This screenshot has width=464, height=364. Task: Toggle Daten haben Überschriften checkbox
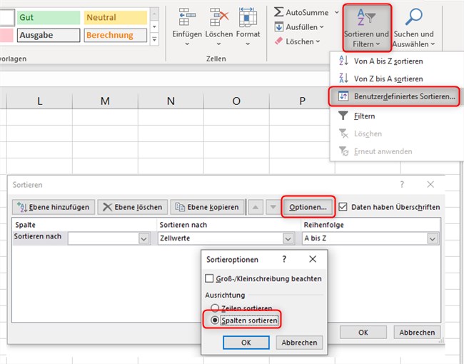pos(343,207)
